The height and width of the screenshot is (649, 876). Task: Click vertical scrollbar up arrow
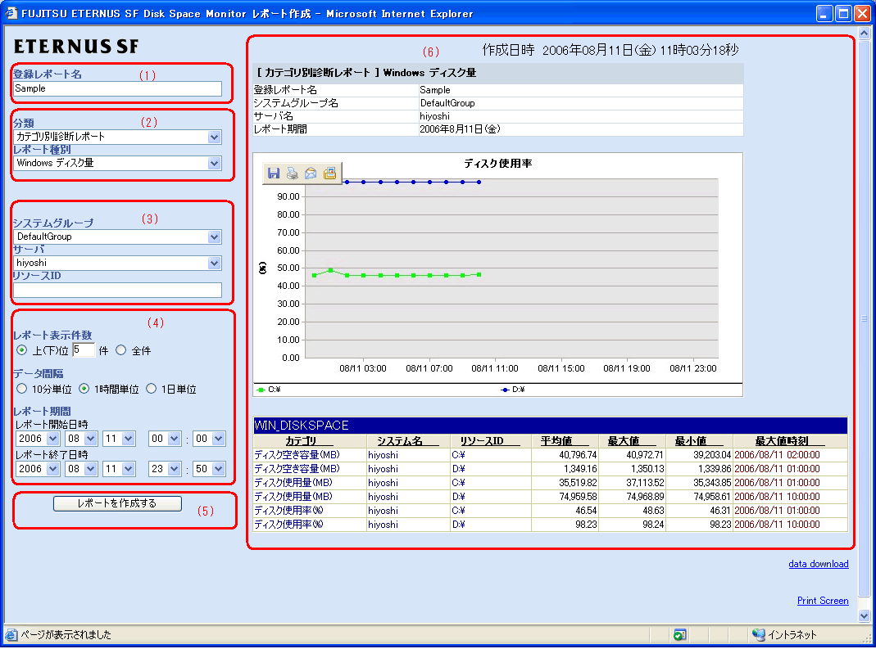tap(864, 34)
